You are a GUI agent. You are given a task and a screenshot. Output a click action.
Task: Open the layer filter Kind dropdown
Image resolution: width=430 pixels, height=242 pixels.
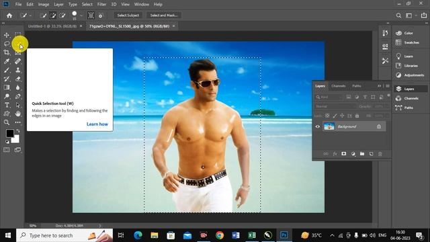[329, 97]
